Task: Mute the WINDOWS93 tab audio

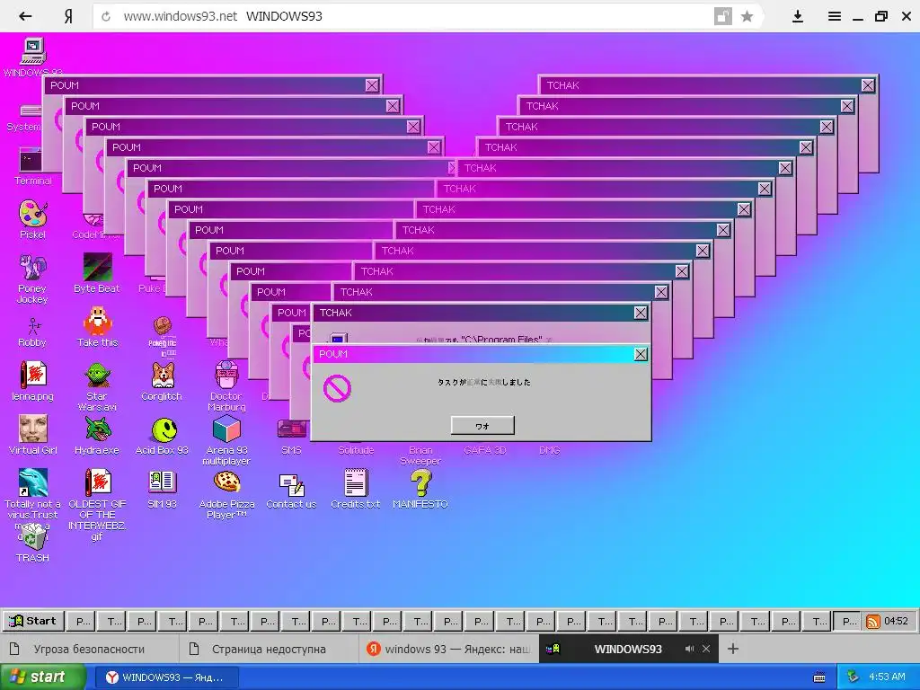Action: click(x=689, y=649)
